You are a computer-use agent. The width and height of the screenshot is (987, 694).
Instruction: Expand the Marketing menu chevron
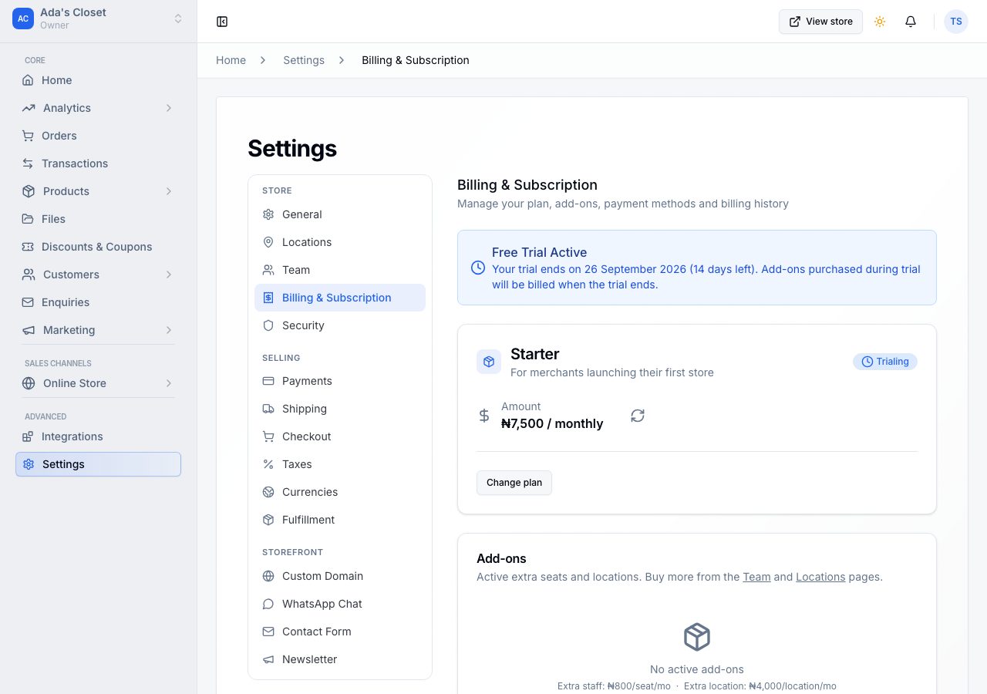[168, 330]
